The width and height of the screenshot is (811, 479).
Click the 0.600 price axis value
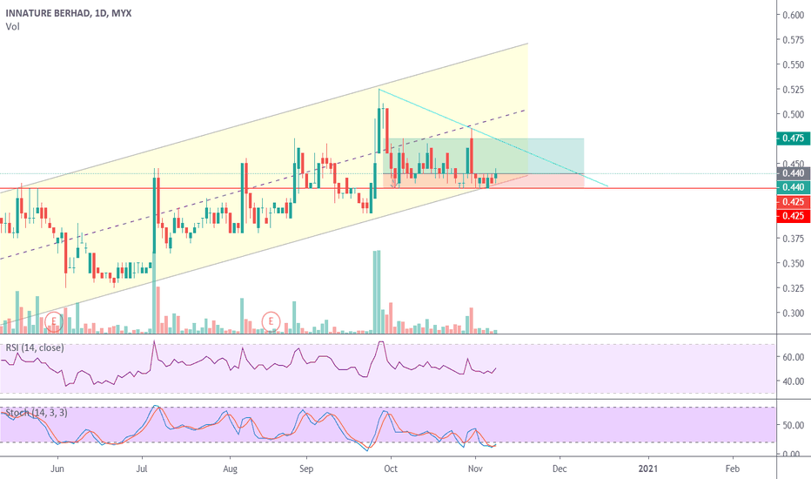[793, 15]
